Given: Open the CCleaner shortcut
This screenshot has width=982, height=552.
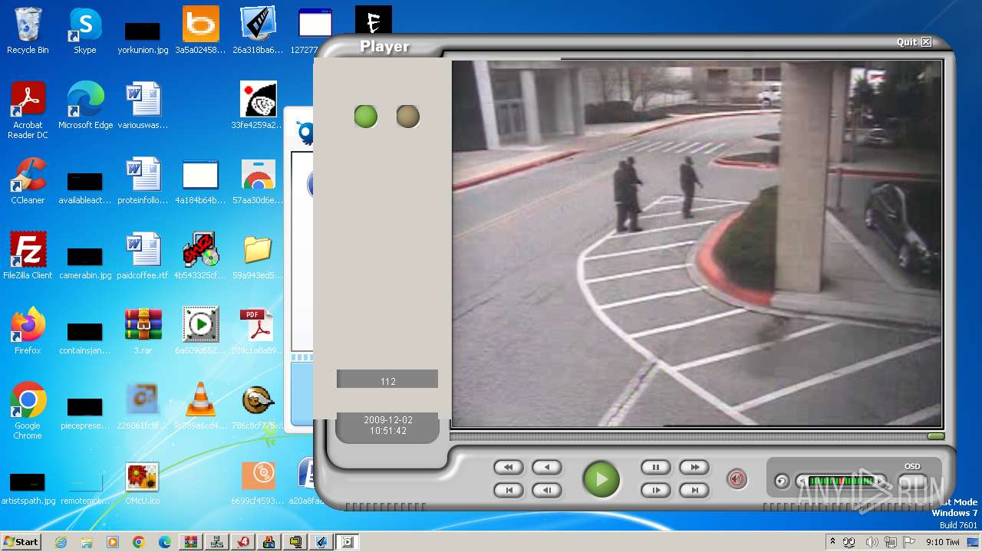Looking at the screenshot, I should click(x=28, y=181).
